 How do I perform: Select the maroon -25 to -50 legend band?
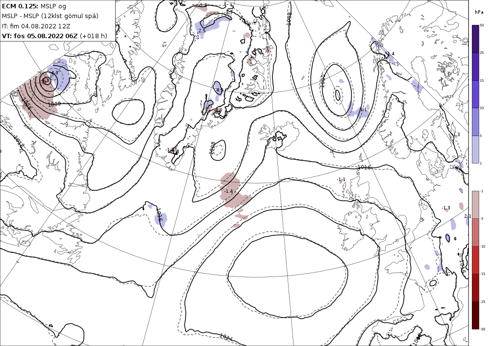click(x=475, y=315)
